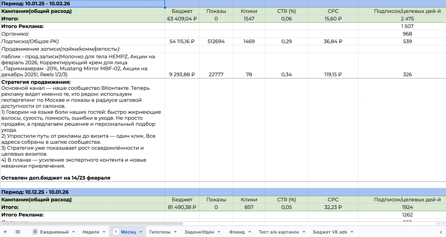Open the Тест а/в картинок tab dropdown arrow
The height and width of the screenshot is (237, 446).
[x=304, y=232]
